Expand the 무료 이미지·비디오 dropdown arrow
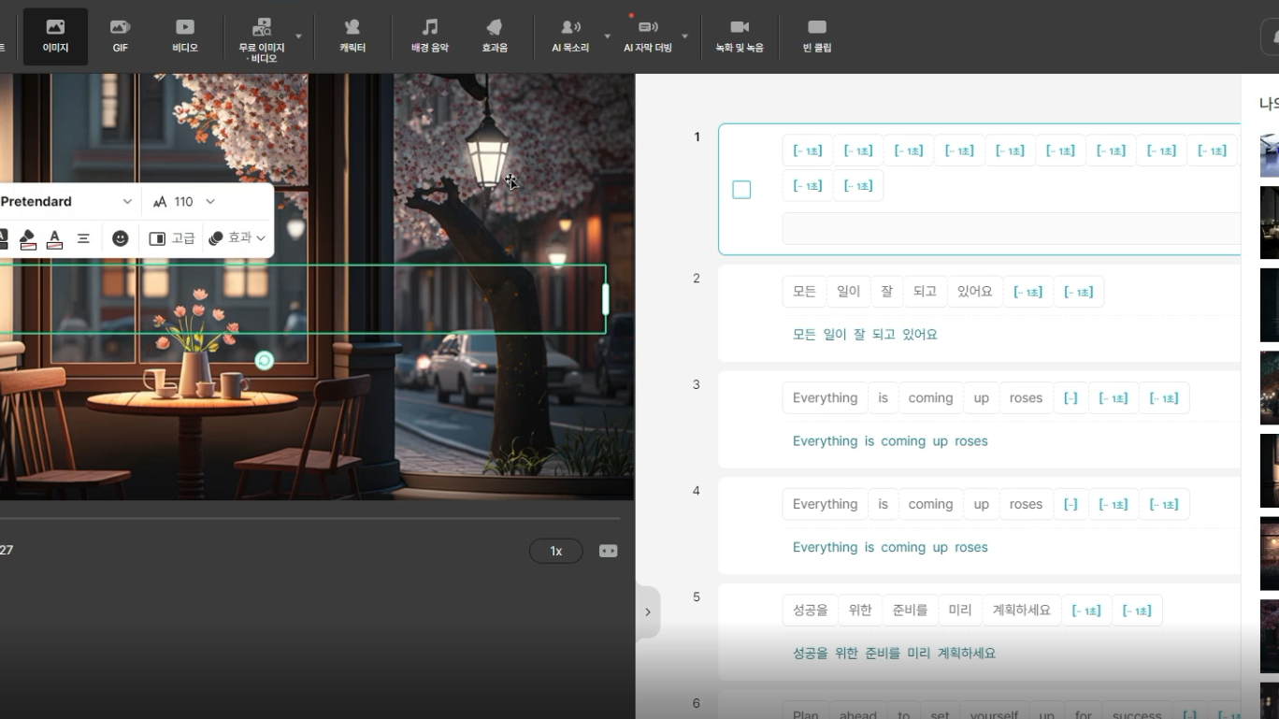The image size is (1279, 719). tap(299, 36)
